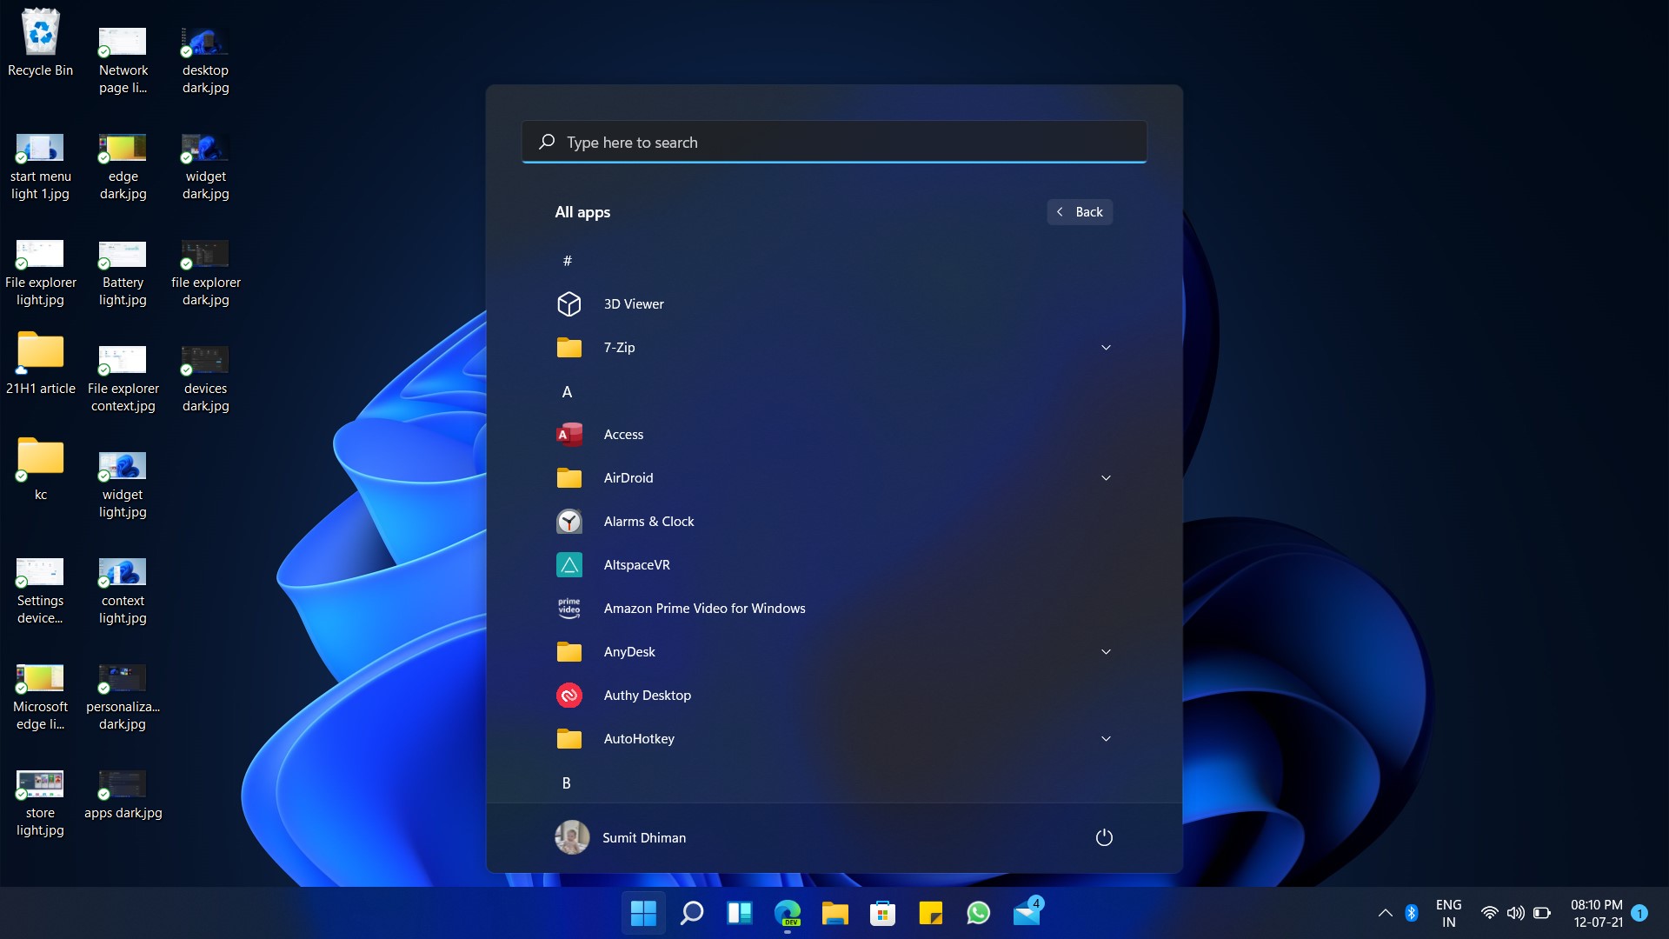
Task: Open the notification count badge
Action: click(x=1639, y=913)
